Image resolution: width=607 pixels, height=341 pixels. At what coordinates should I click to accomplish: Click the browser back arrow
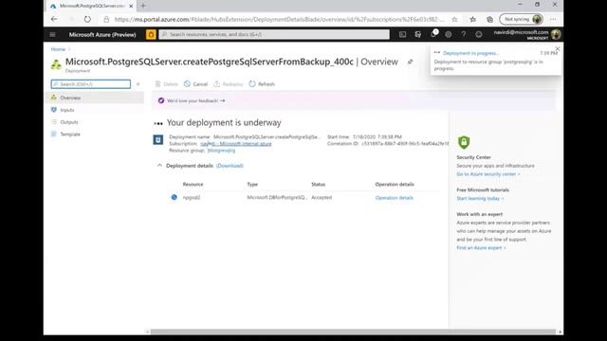54,19
